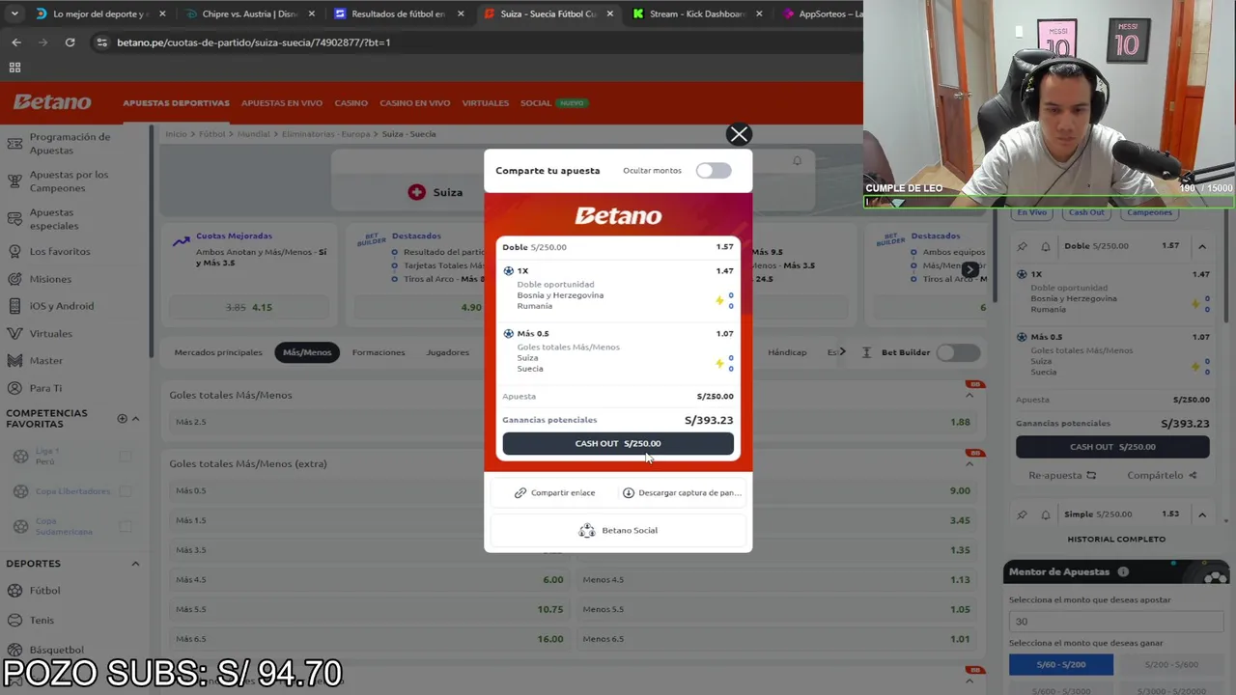Screen dimensions: 1236x695
Task: Switch to Formaciones tab
Action: click(x=379, y=352)
